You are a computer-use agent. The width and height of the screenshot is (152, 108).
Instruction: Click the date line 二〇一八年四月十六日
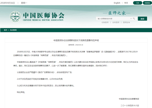click(130, 106)
